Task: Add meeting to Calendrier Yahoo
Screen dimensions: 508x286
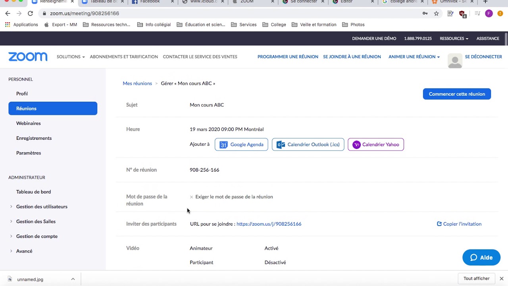Action: (x=375, y=145)
